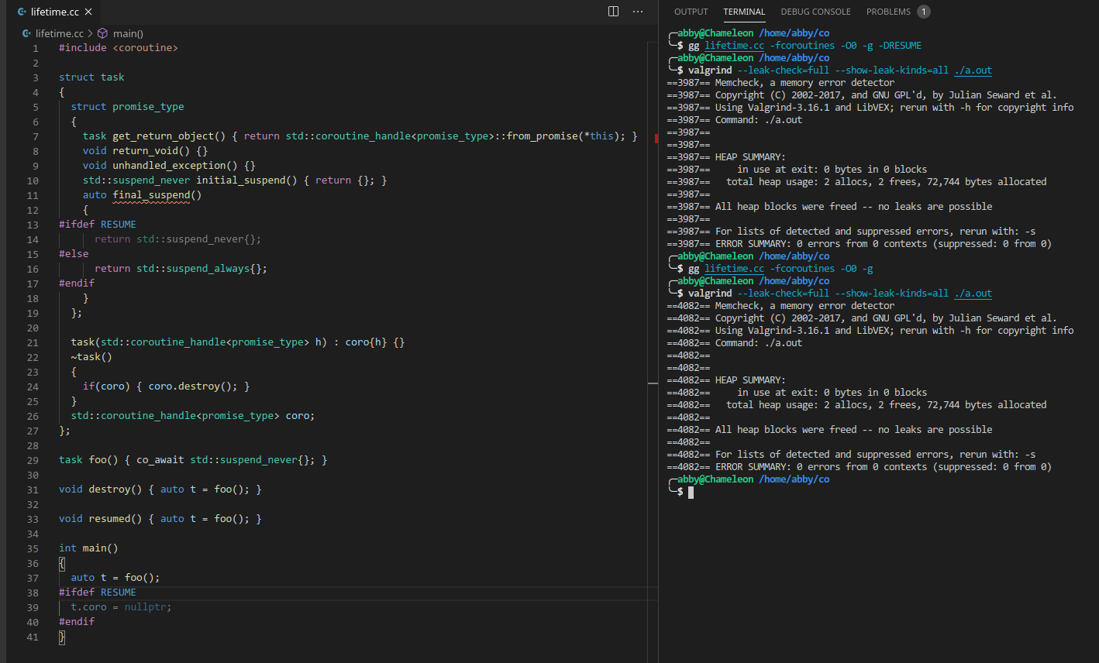Click line number 36 in the gutter
1099x663 pixels.
coord(33,563)
